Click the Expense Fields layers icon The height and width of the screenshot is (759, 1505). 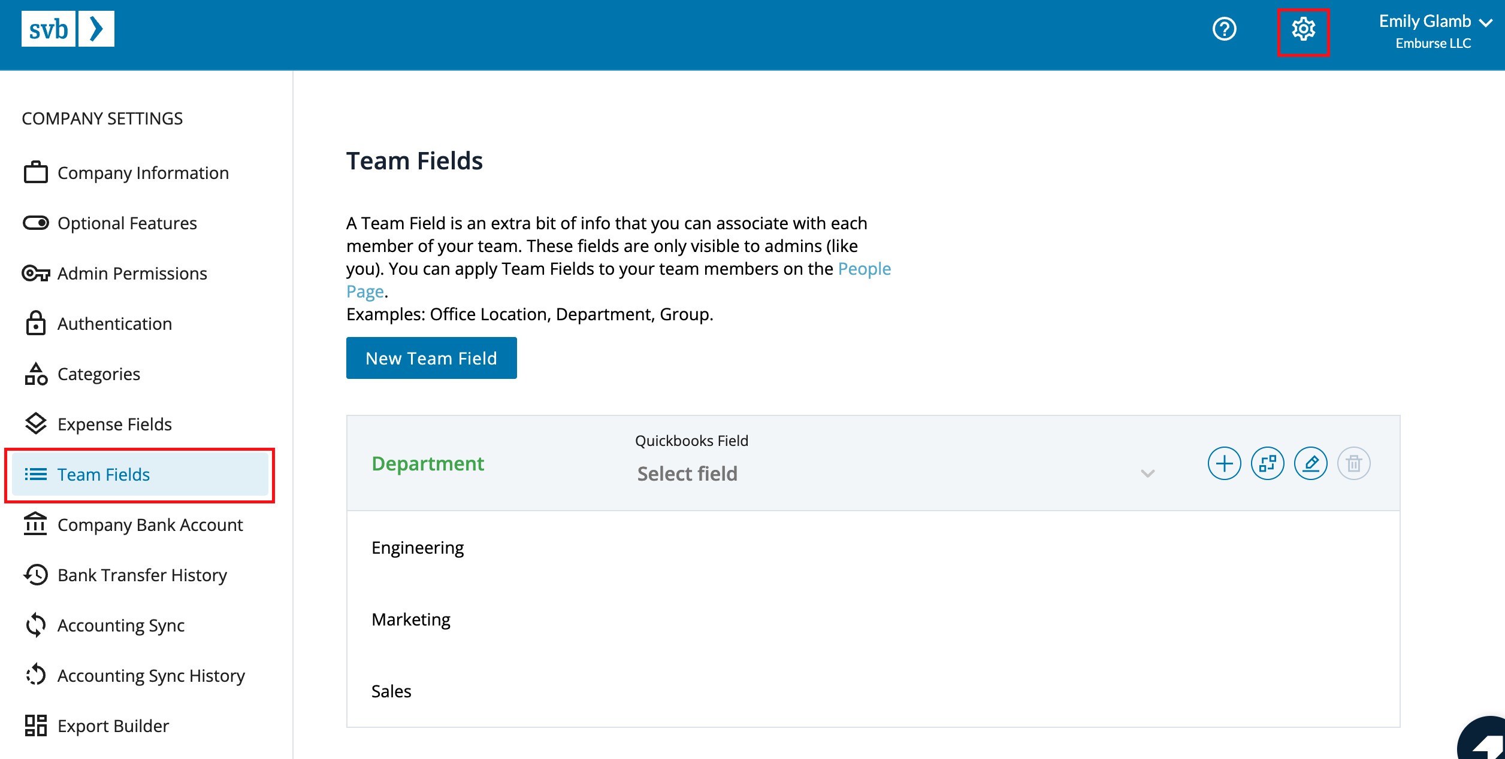click(37, 424)
